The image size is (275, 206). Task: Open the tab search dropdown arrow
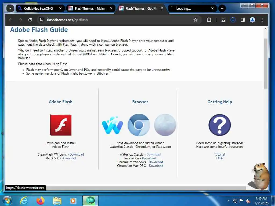[x=10, y=8]
